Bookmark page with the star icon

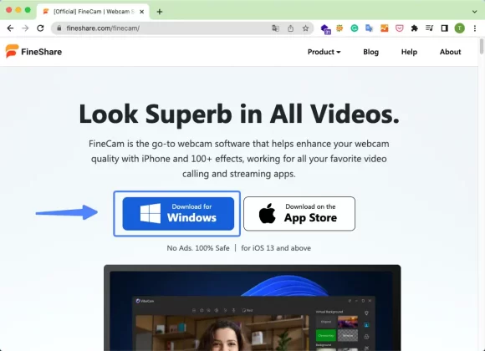[305, 28]
